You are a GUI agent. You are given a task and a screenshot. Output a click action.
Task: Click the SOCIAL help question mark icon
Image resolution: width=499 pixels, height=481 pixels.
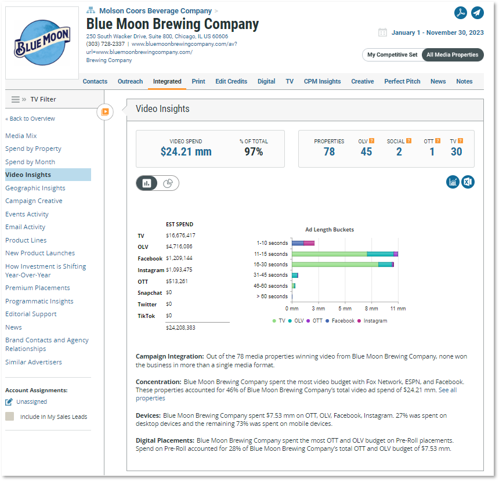[409, 141]
